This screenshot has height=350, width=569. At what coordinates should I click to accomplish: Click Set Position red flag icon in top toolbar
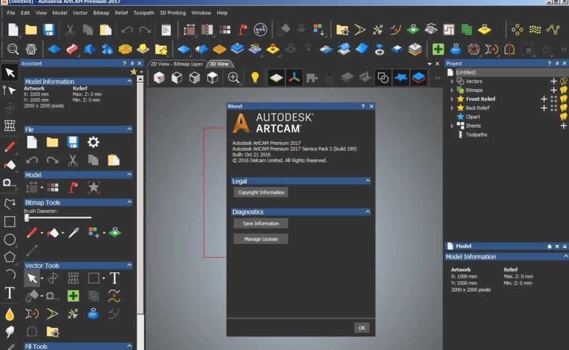coord(242,30)
